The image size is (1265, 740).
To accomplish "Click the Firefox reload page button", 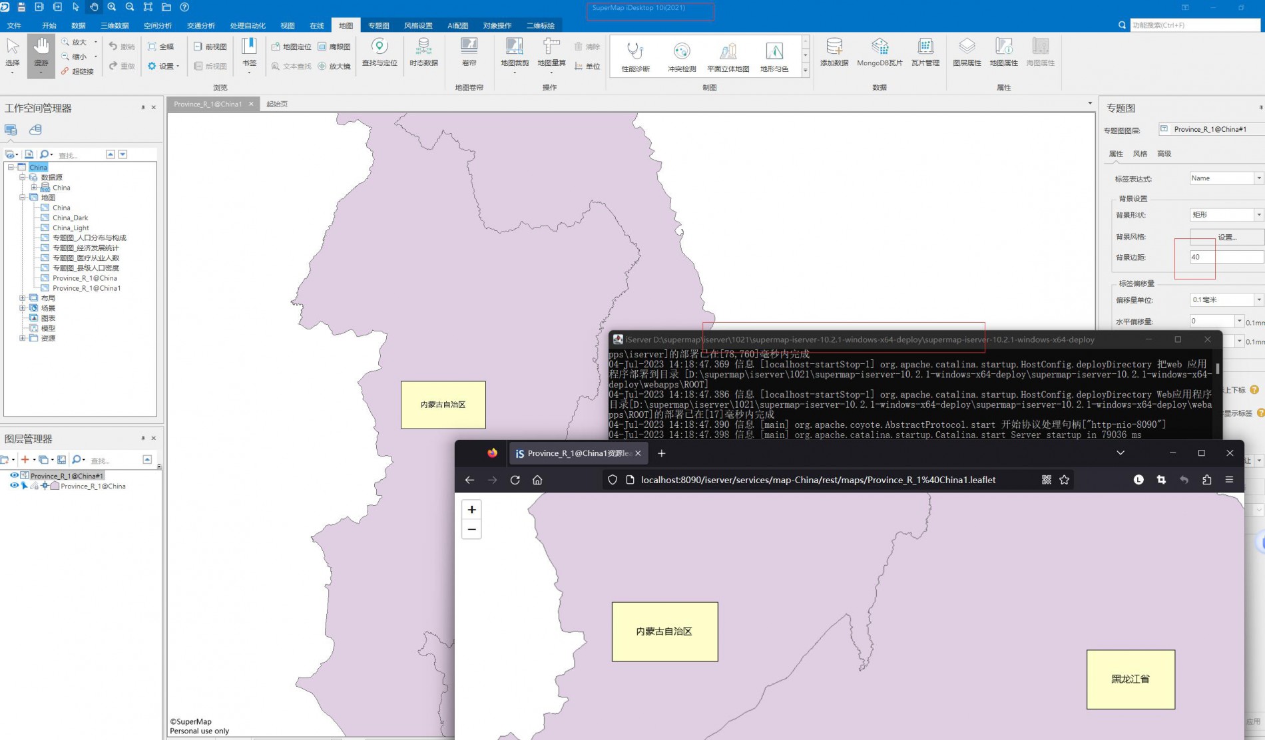I will (x=515, y=480).
